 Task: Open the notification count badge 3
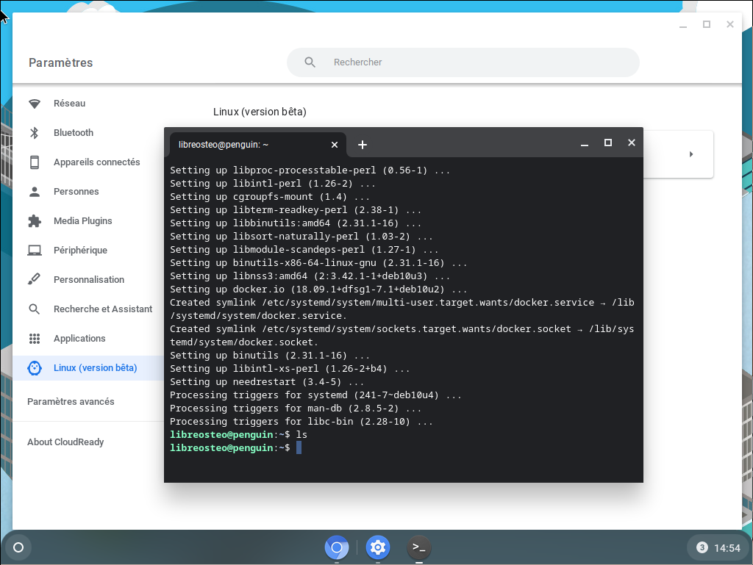pyautogui.click(x=702, y=547)
